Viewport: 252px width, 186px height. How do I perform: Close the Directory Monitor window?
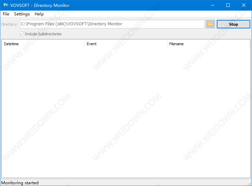click(x=244, y=5)
